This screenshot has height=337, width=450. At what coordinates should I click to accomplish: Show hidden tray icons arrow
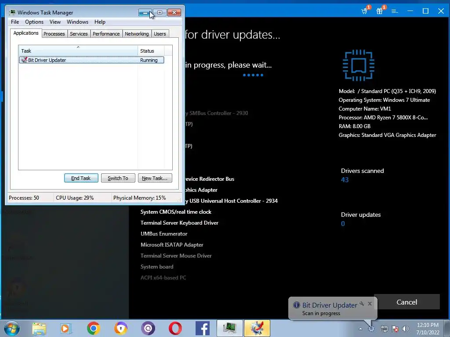click(x=360, y=329)
